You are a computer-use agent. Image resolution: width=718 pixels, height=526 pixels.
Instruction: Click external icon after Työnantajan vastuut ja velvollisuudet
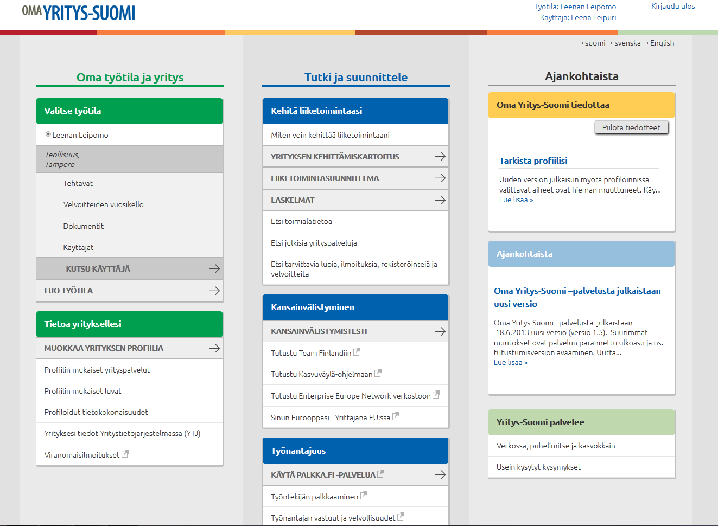pos(401,517)
